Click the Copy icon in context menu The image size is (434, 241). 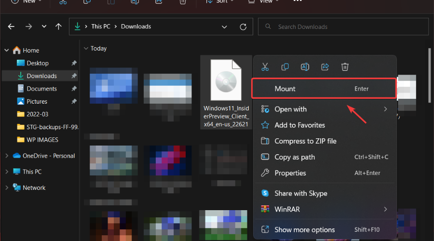tap(285, 67)
